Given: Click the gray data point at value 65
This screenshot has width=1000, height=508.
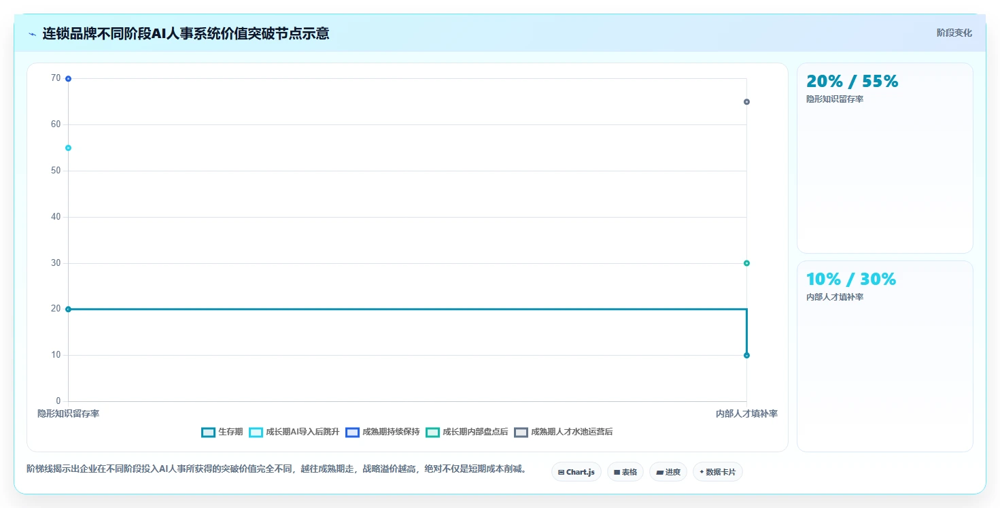Looking at the screenshot, I should [x=746, y=102].
